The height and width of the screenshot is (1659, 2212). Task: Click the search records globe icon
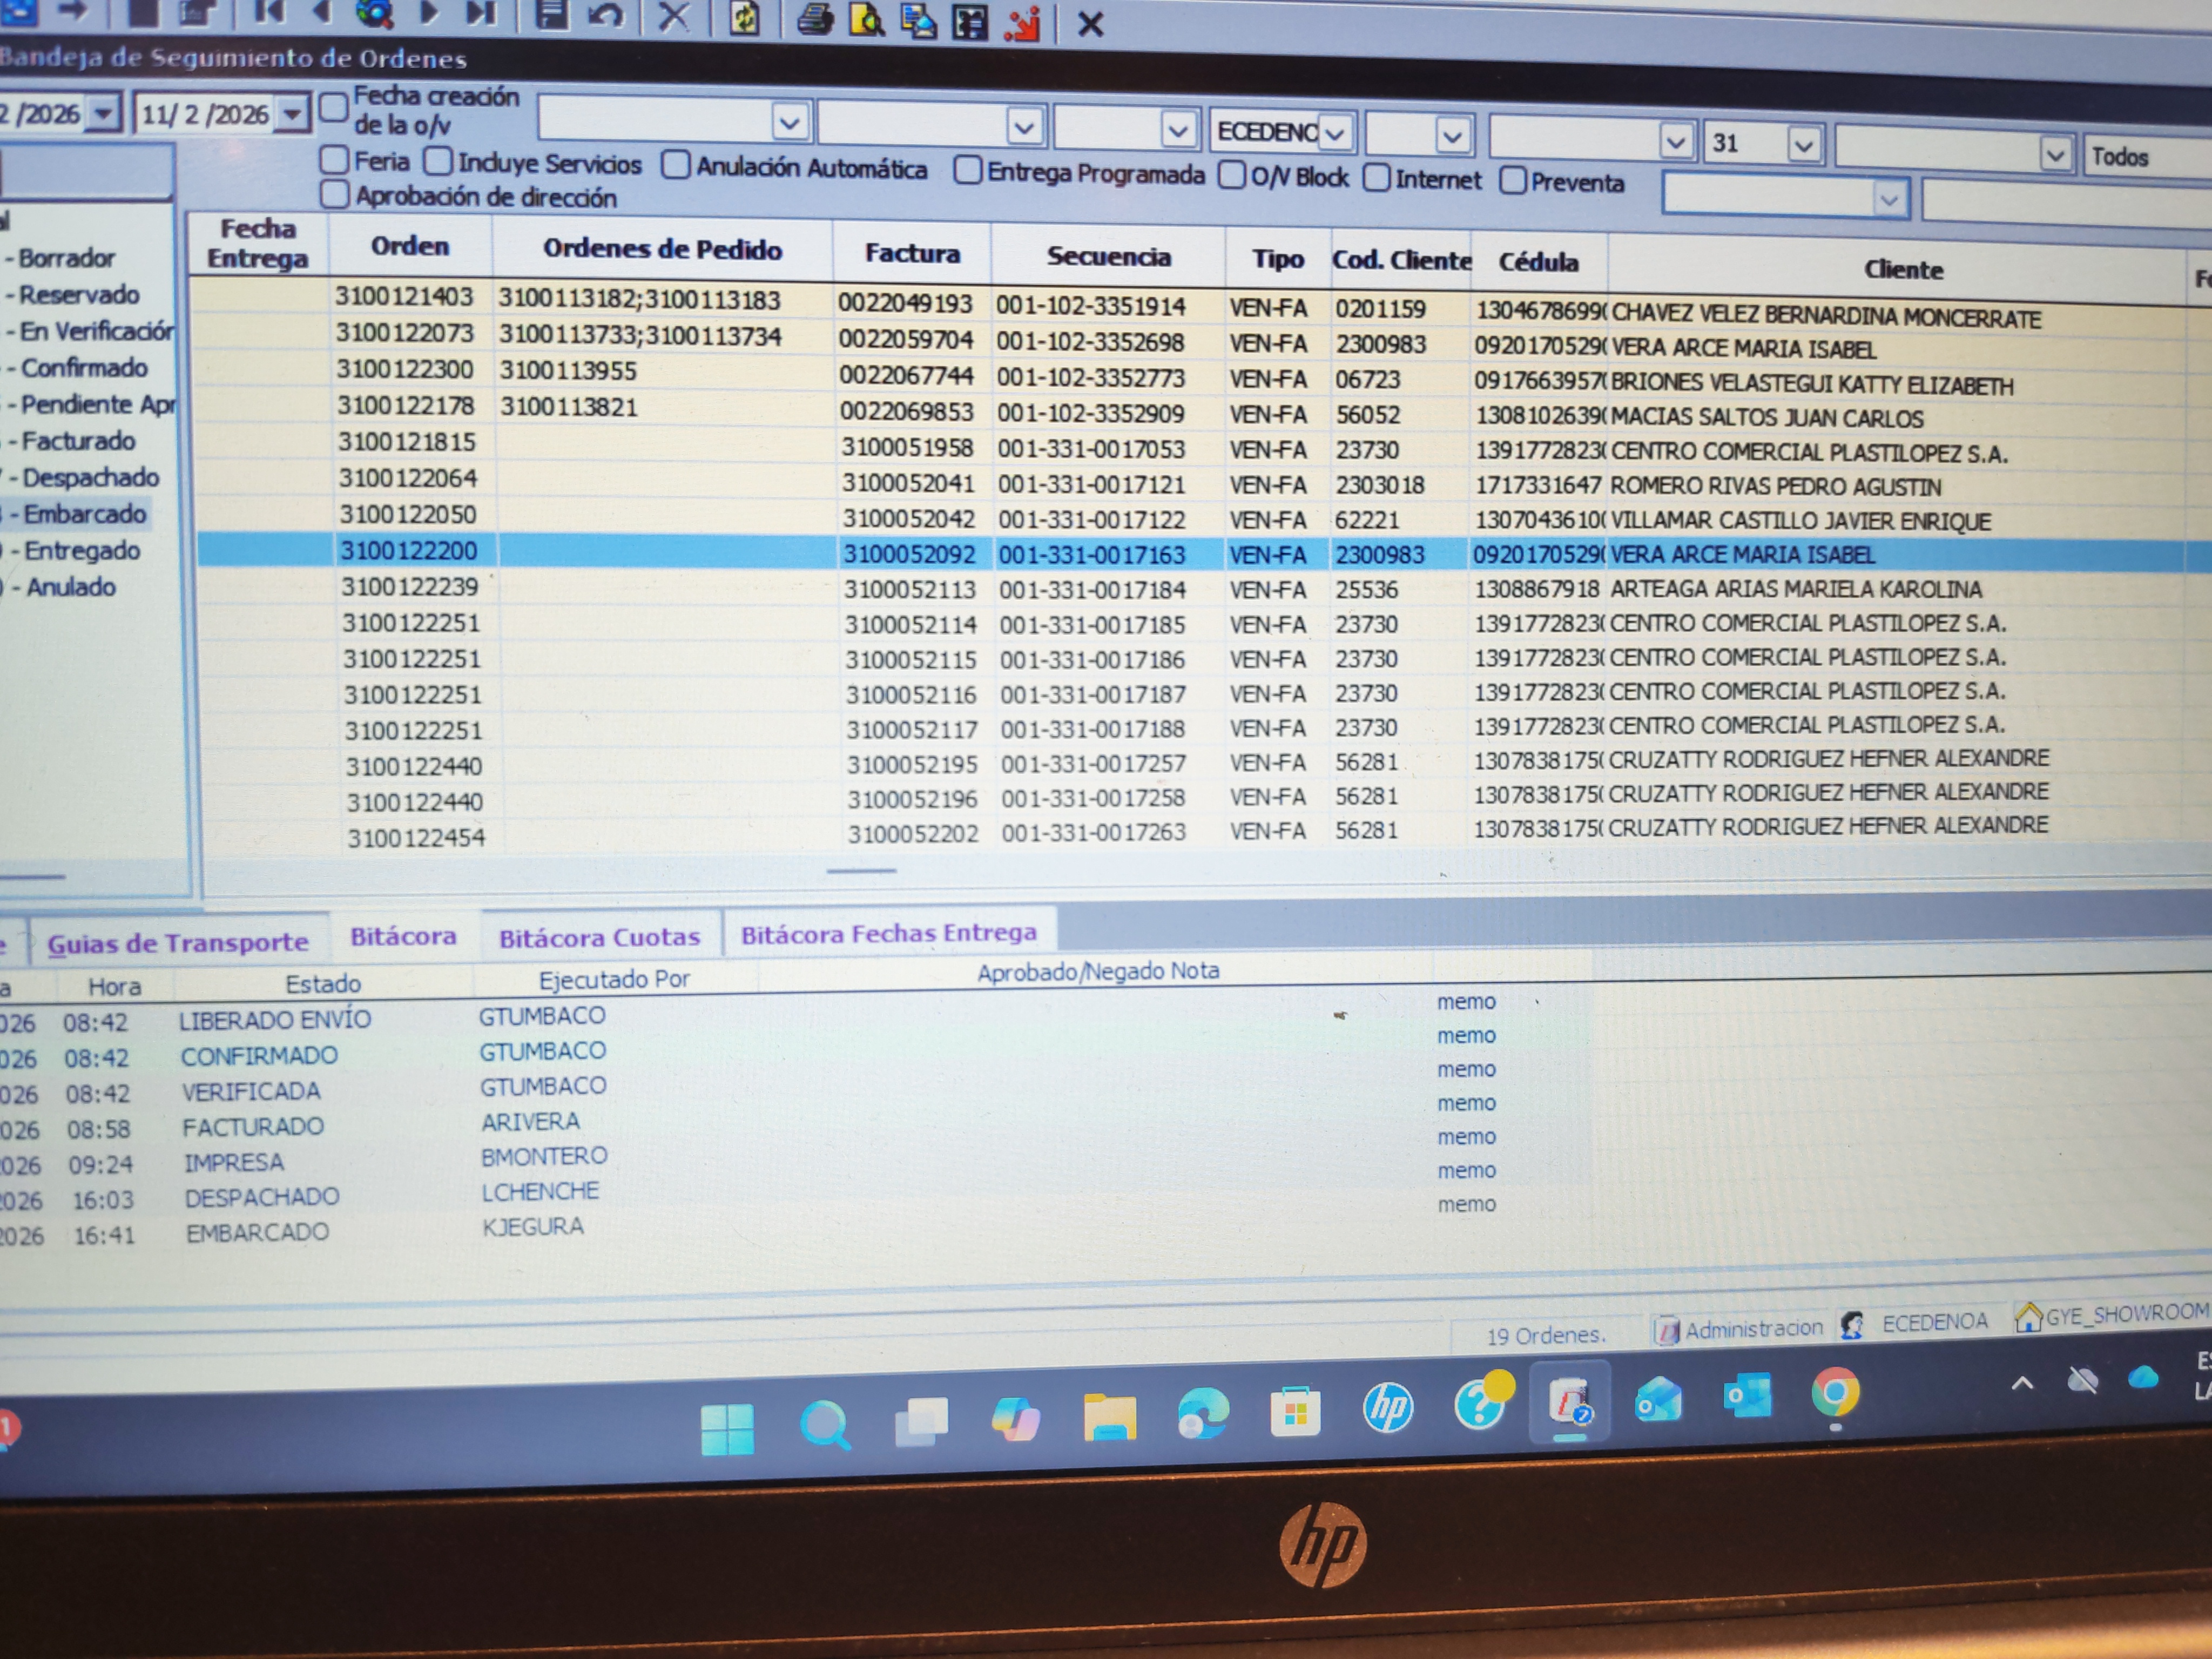pos(375,14)
